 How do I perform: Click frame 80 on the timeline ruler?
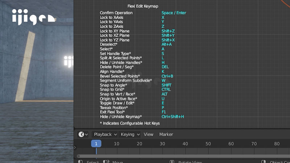pyautogui.click(x=277, y=144)
